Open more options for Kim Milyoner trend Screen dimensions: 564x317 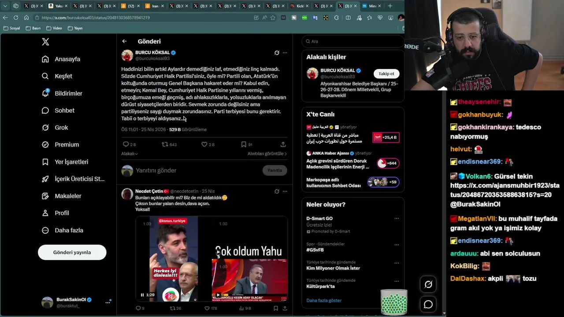[397, 263]
